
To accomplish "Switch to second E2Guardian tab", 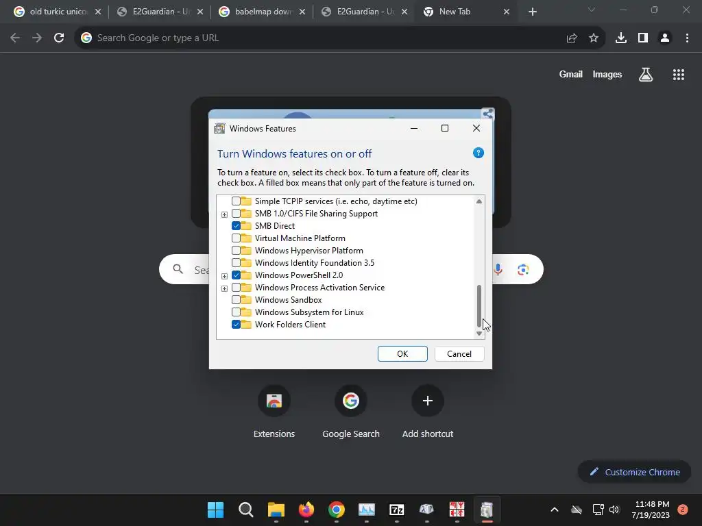I will click(x=364, y=12).
